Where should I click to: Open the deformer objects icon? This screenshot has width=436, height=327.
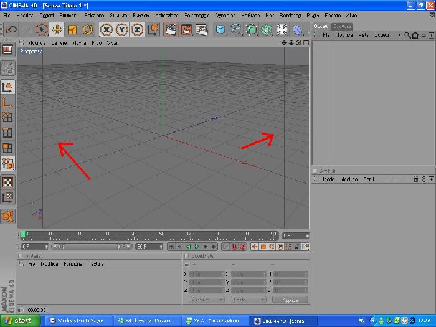tap(297, 29)
